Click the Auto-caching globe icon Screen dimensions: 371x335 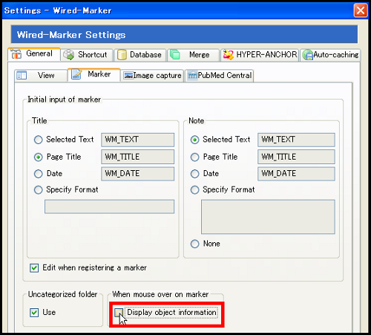308,55
